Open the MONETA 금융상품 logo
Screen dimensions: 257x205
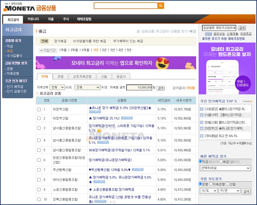[x=30, y=7]
